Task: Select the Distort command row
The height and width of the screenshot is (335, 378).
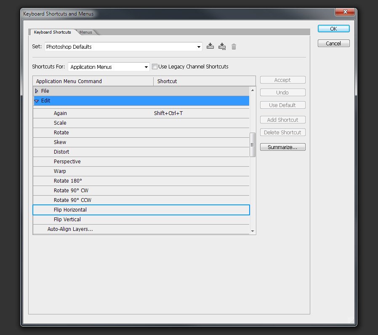Action: click(x=141, y=152)
